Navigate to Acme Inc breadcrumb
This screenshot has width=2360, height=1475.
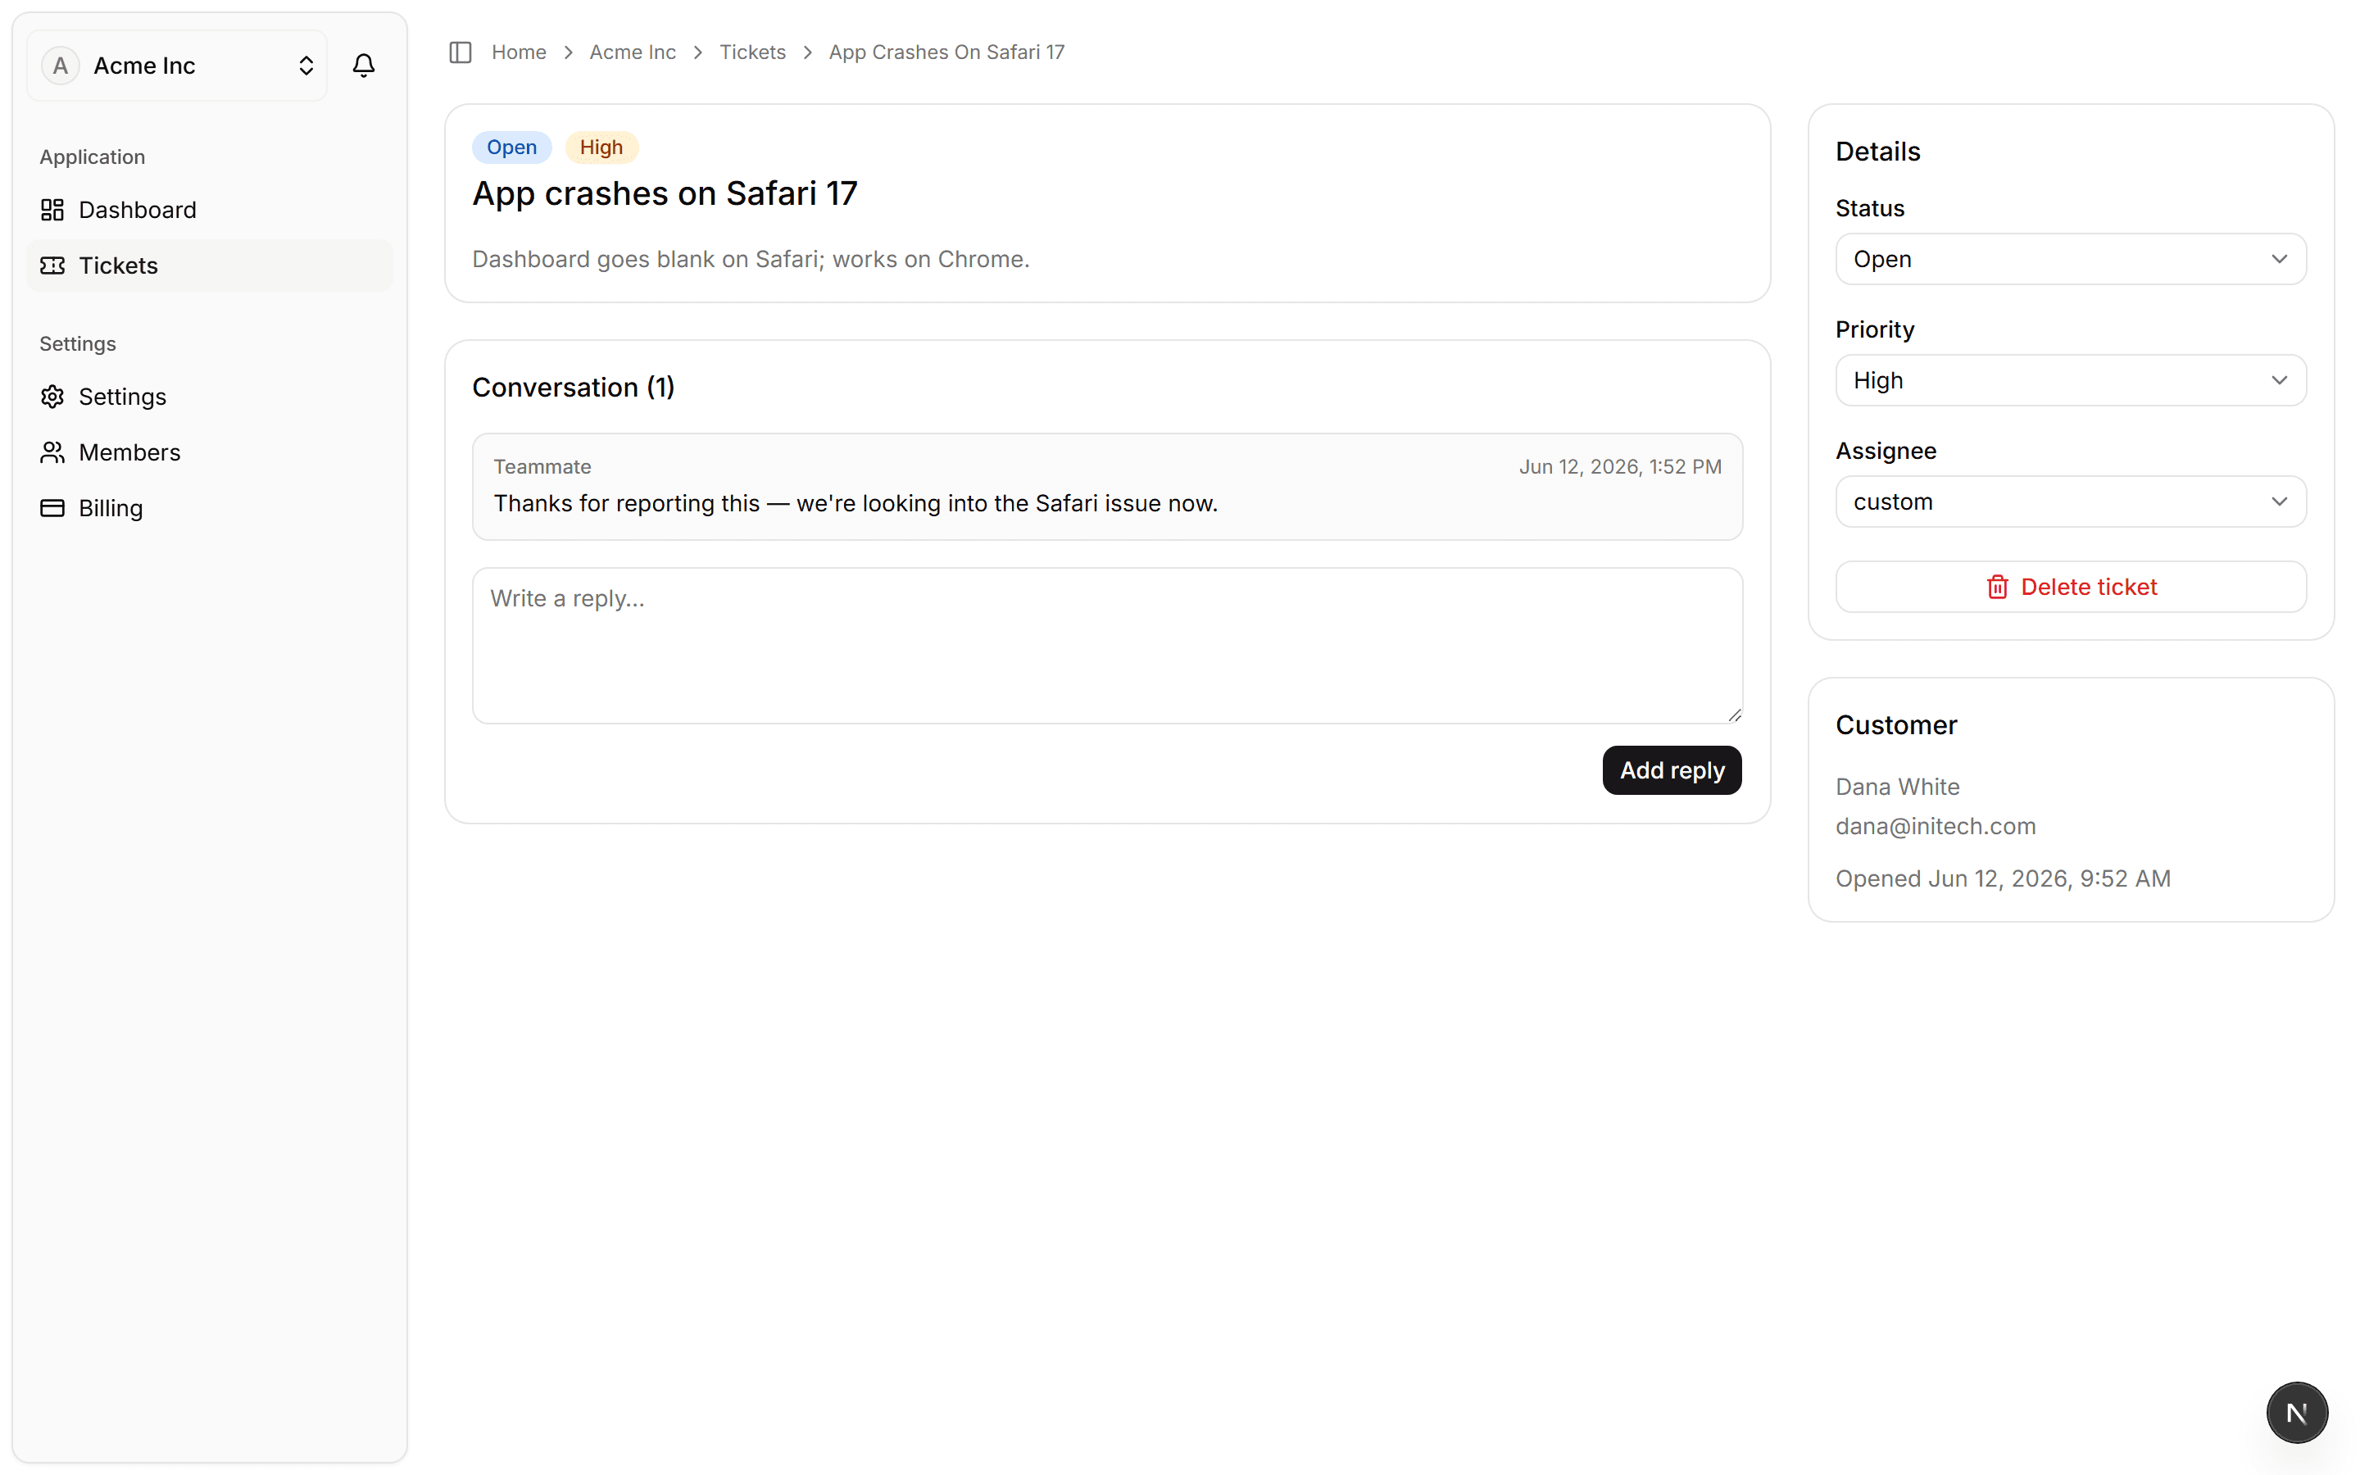click(632, 52)
